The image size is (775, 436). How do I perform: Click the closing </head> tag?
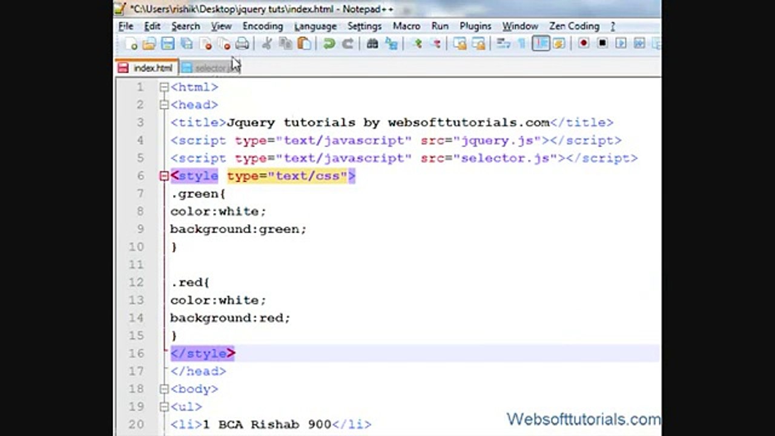tap(198, 371)
